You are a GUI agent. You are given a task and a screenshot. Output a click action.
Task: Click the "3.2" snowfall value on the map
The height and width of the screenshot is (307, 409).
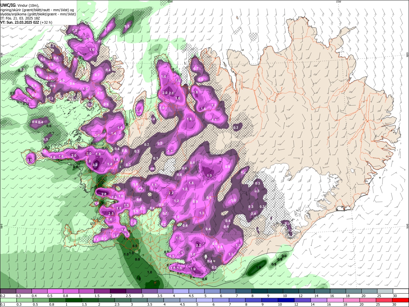tap(95, 165)
